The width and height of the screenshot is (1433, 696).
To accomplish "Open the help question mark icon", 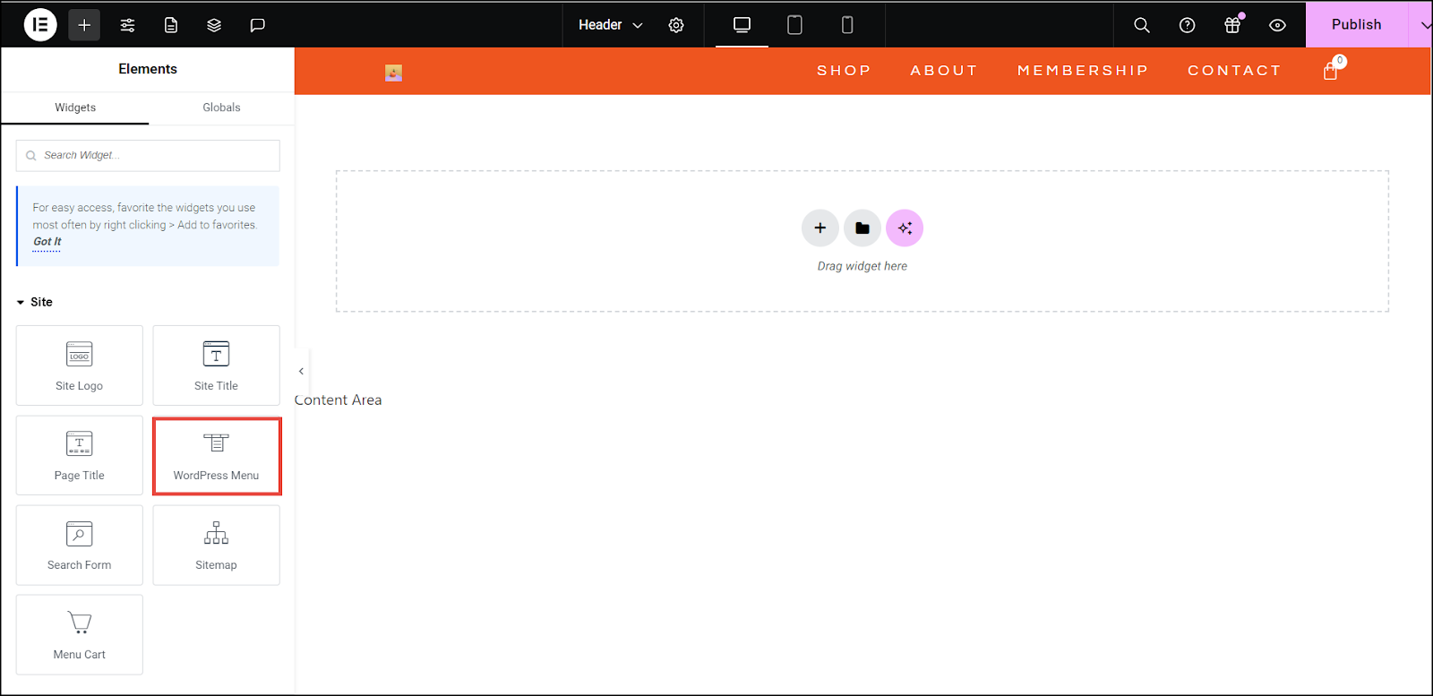I will [1188, 25].
